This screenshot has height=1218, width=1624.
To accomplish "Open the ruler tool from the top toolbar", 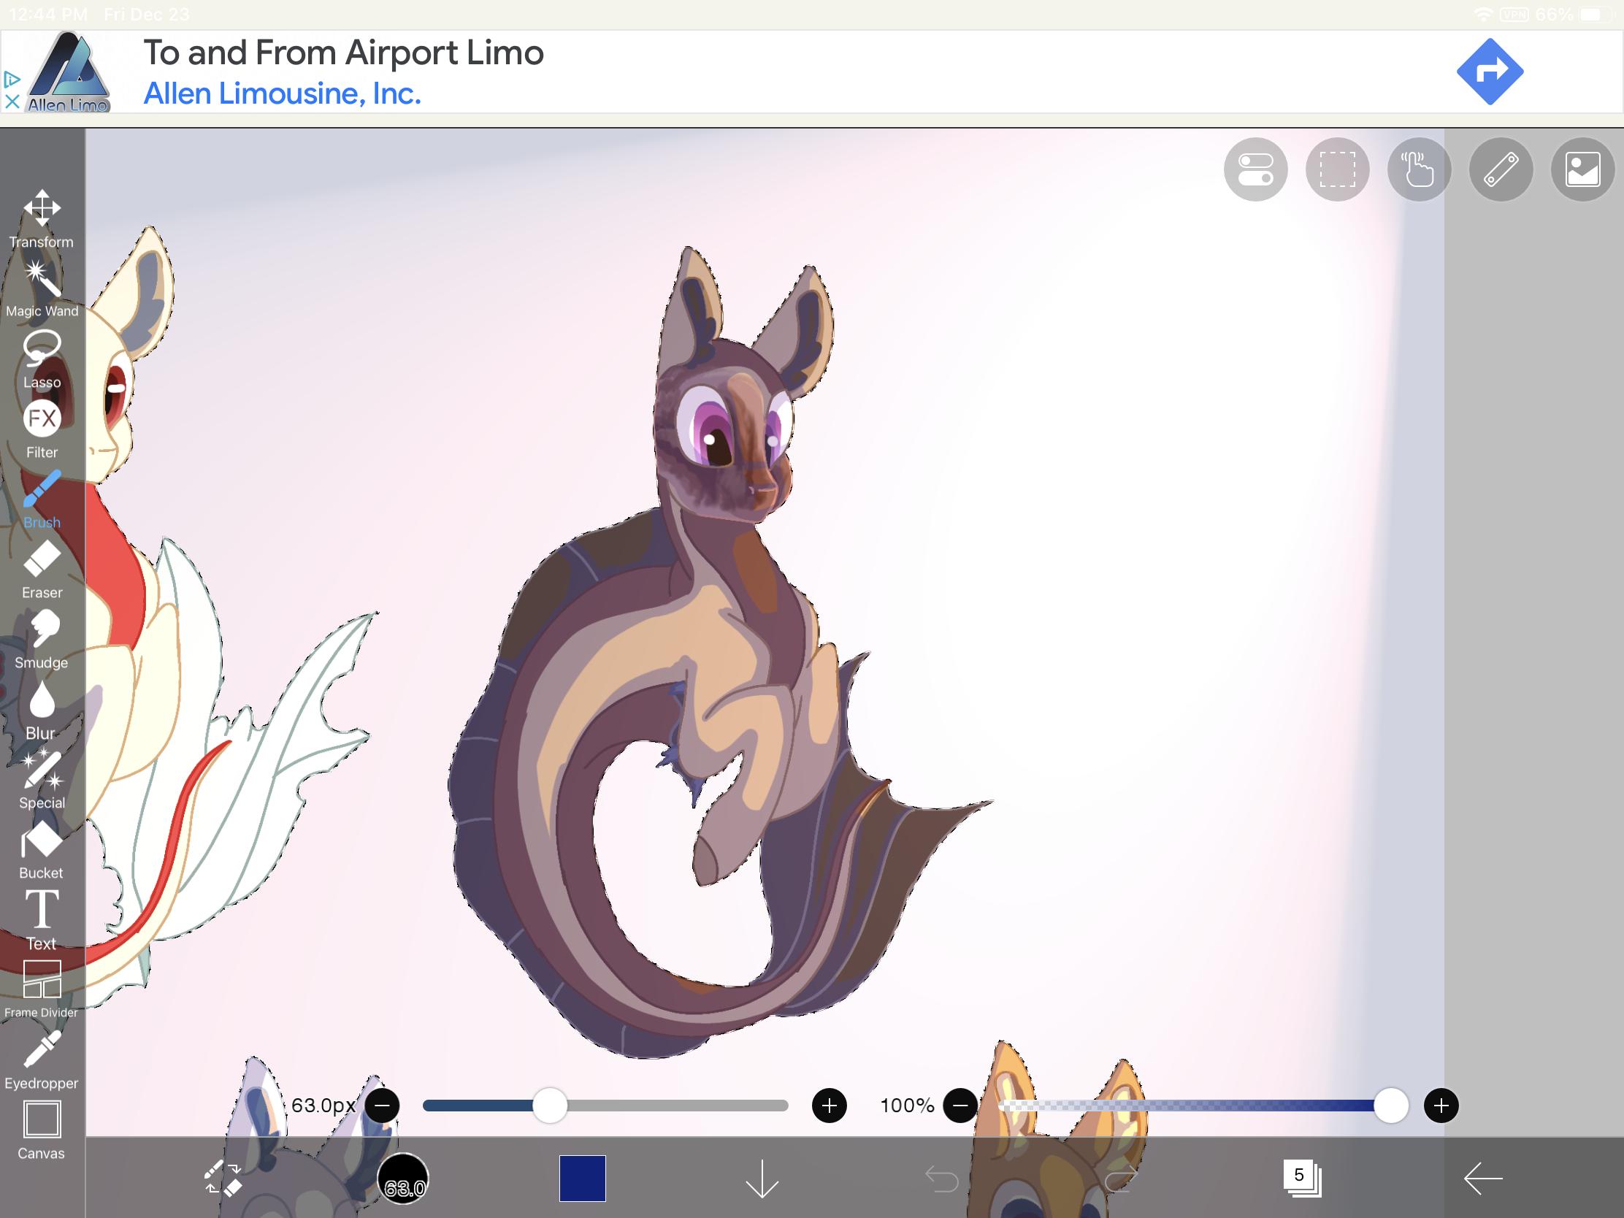I will coord(1501,169).
